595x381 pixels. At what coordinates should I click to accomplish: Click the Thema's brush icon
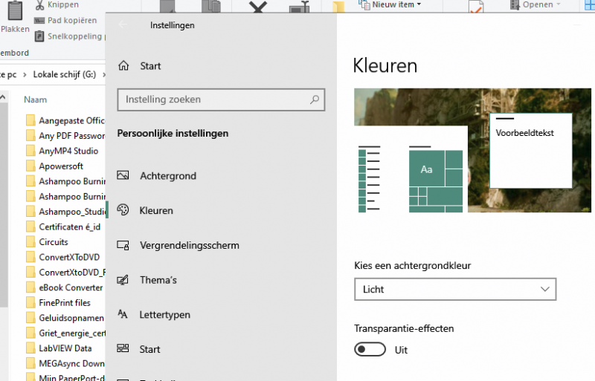coord(123,280)
